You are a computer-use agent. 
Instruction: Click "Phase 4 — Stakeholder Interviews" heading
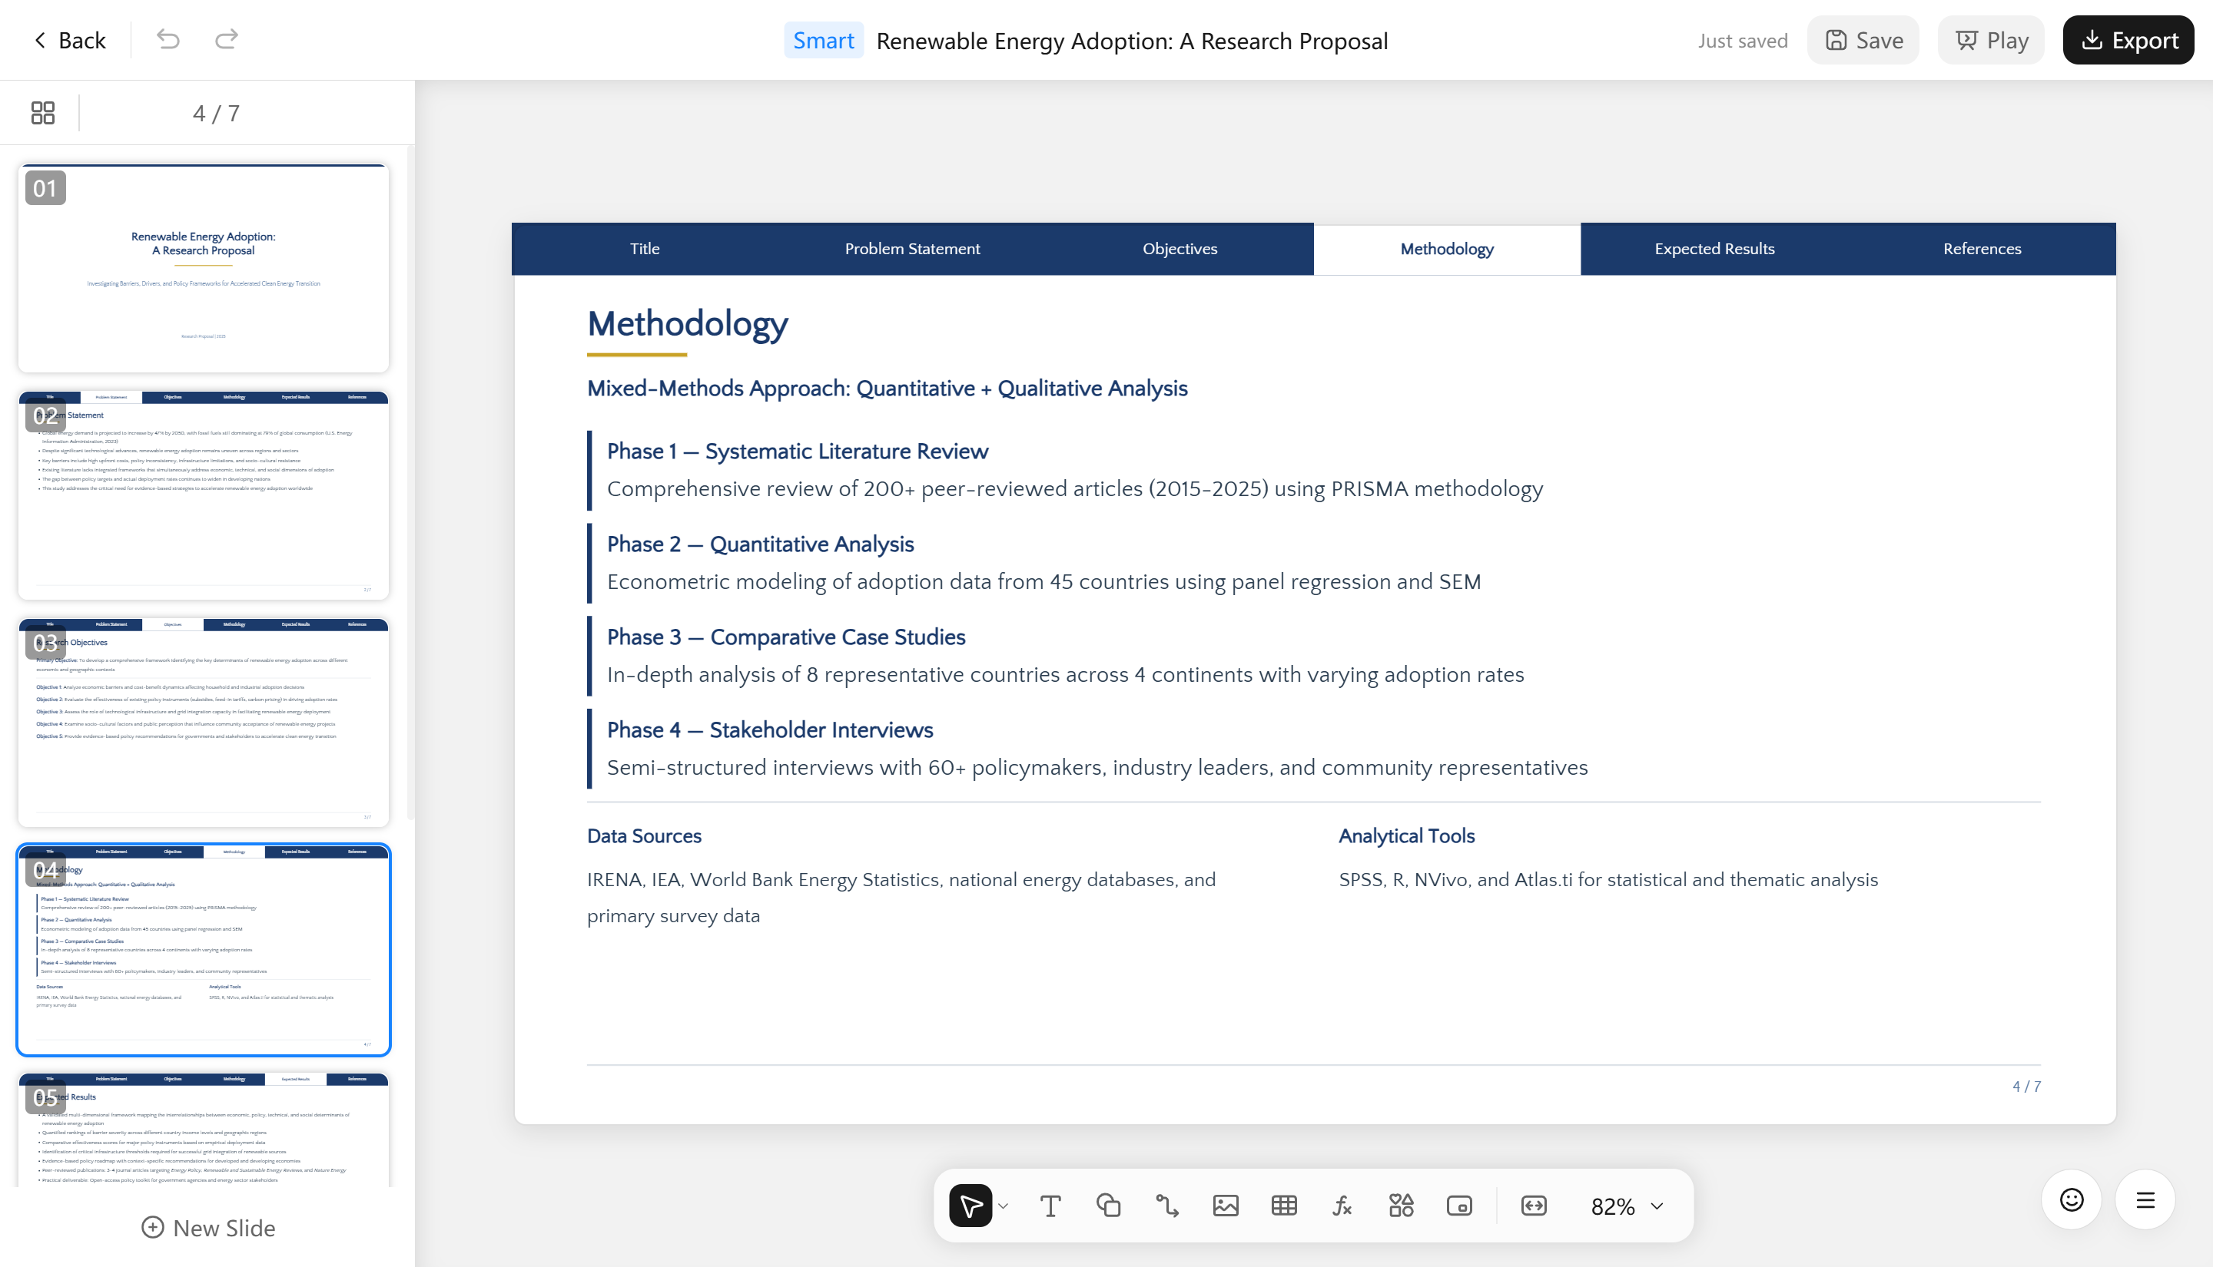(770, 730)
